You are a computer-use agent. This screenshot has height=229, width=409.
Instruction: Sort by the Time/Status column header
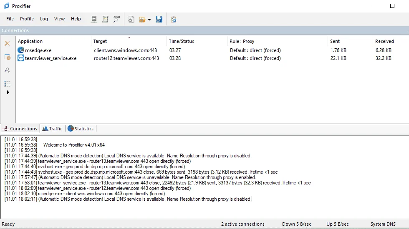point(197,41)
